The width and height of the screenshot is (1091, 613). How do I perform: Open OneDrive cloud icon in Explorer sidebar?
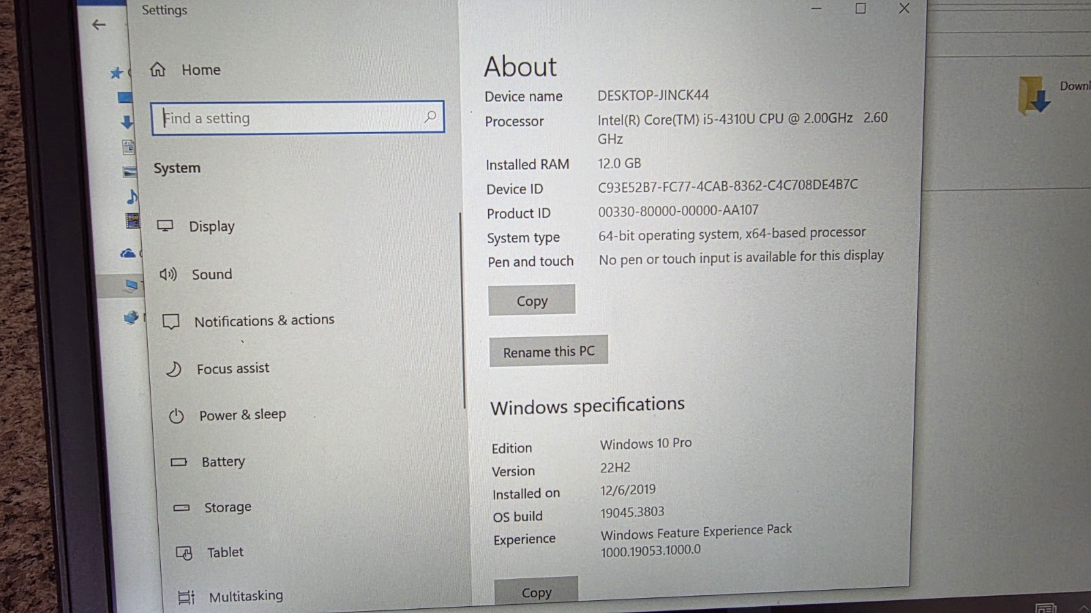[x=128, y=253]
